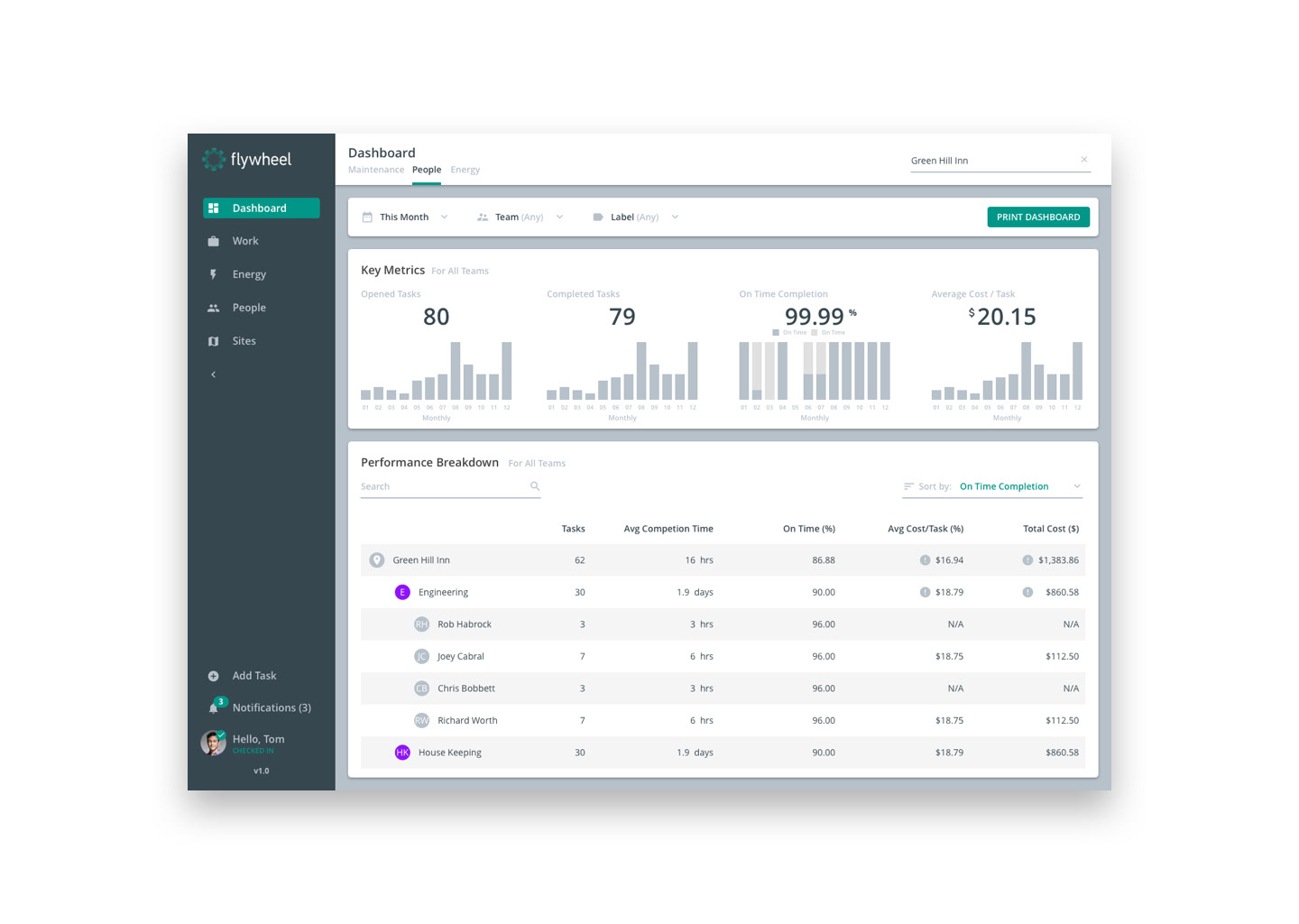Click Chris Bobbett's CB avatar
This screenshot has width=1299, height=924.
coord(421,688)
